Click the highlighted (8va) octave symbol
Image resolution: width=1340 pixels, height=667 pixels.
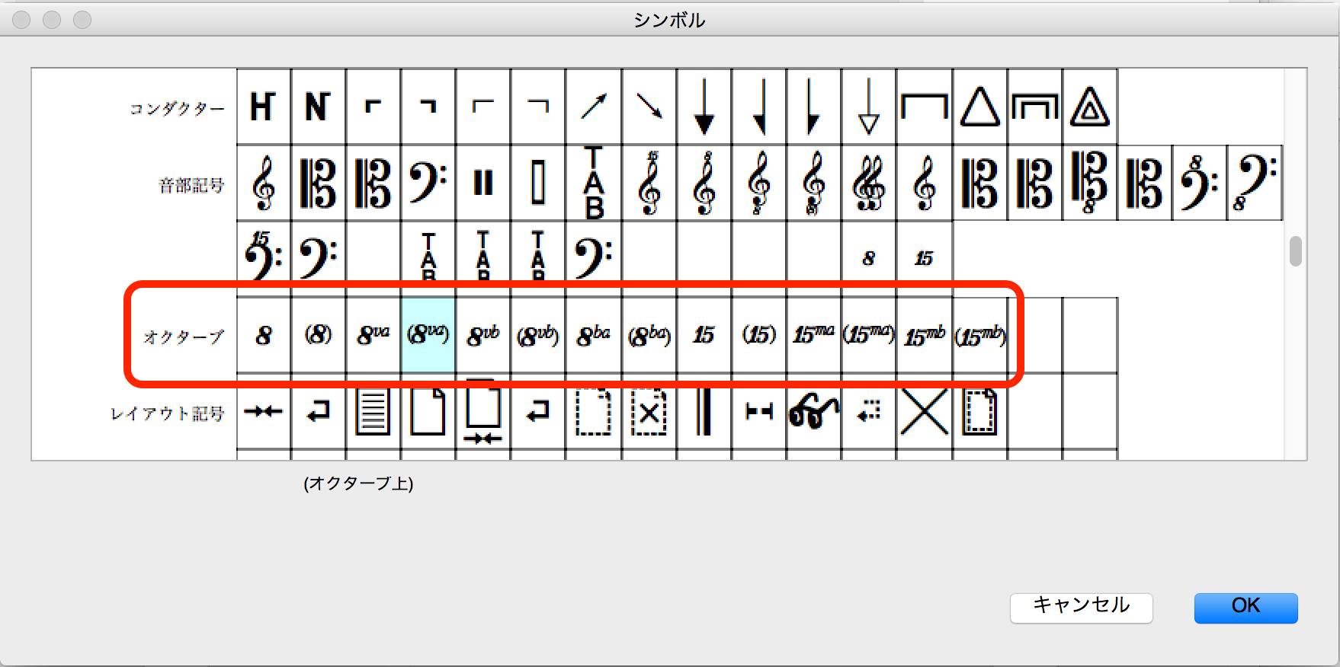(x=428, y=335)
